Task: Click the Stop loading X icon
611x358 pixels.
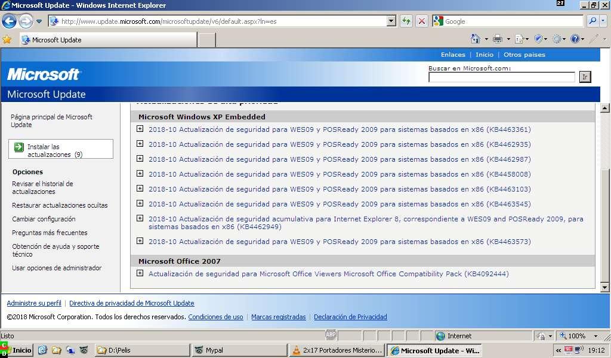Action: [422, 21]
